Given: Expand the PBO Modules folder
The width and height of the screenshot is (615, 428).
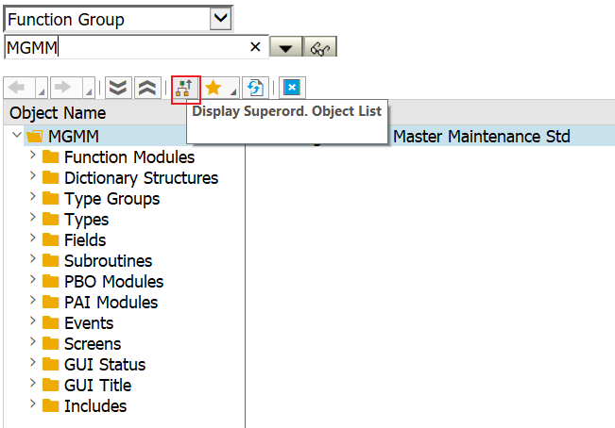Looking at the screenshot, I should point(33,280).
